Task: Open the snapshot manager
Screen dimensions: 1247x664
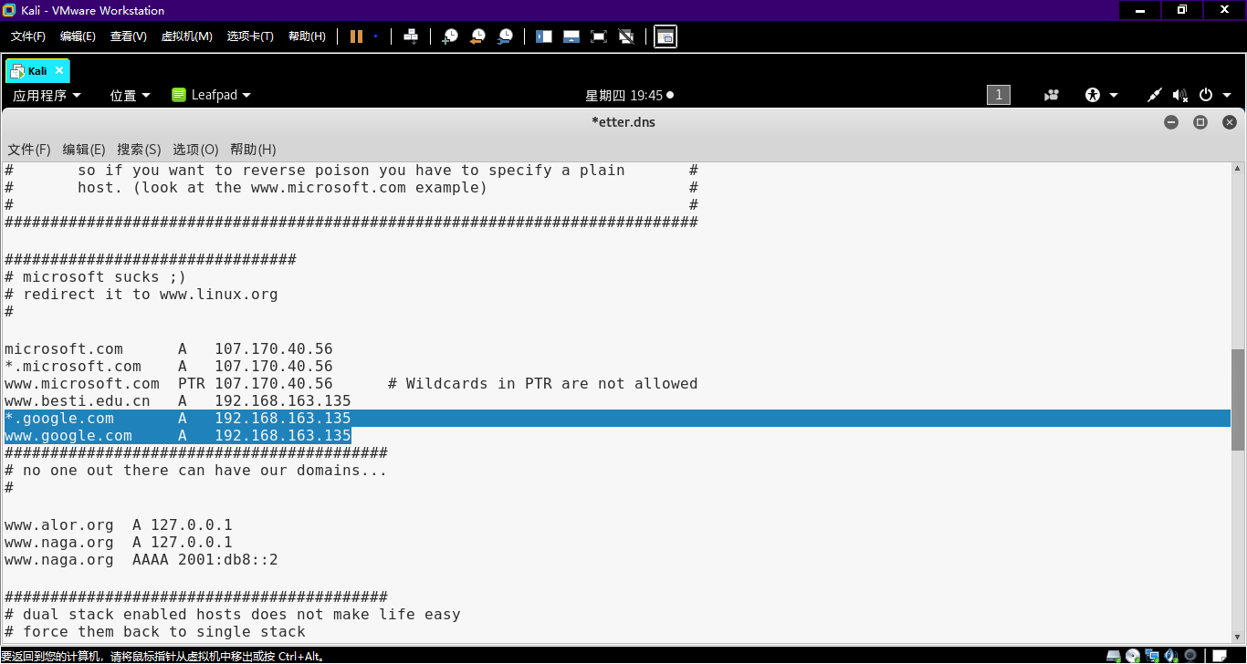Action: [x=505, y=36]
